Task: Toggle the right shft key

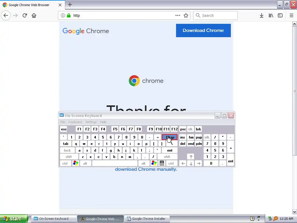Action: [167, 157]
